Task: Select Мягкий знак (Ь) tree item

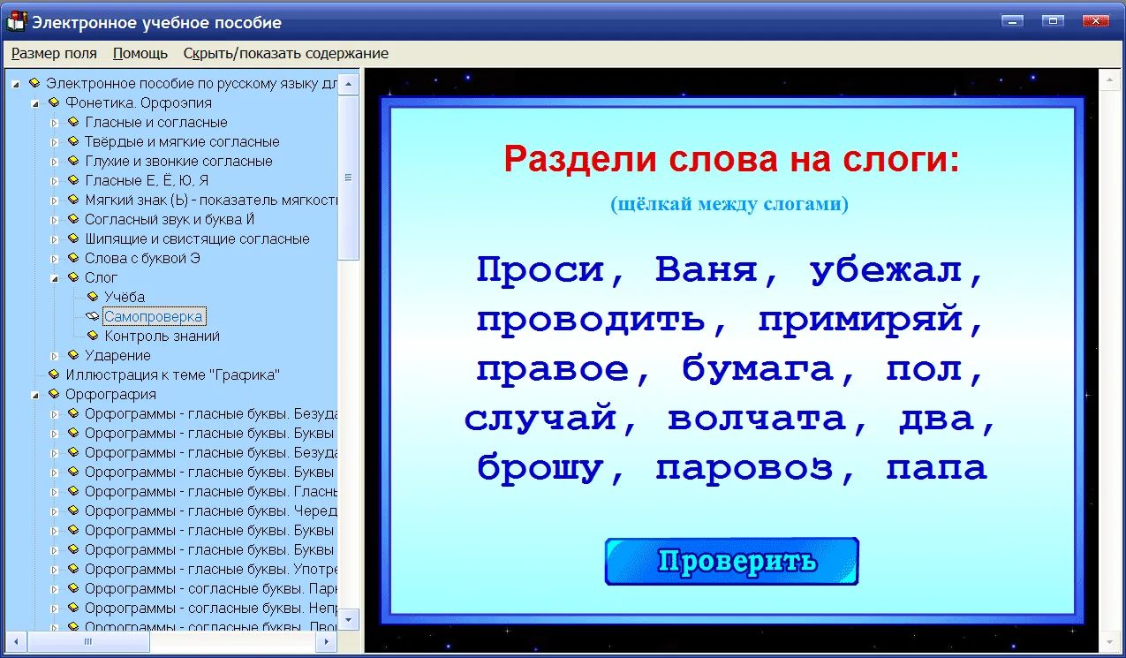Action: [x=211, y=200]
